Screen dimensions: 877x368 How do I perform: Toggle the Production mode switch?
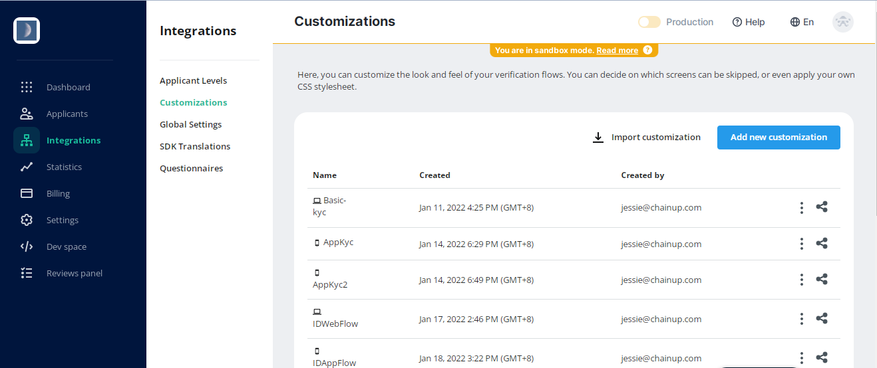tap(649, 22)
